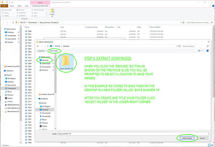This screenshot has width=215, height=147.
Task: Open OneDrive in the dialog tree
Action: pos(43,98)
